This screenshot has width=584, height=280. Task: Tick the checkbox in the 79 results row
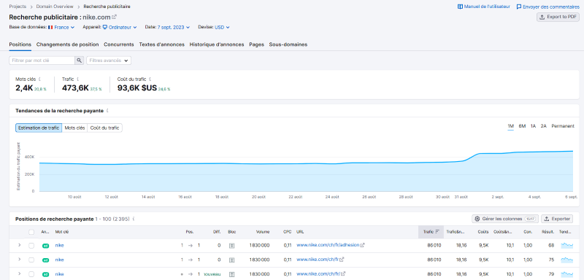click(31, 274)
